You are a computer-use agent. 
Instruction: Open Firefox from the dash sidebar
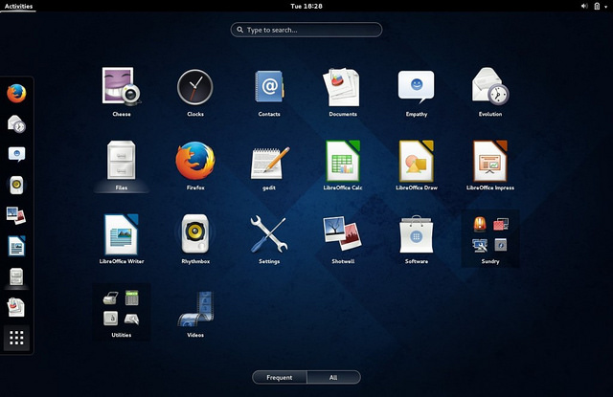(16, 94)
